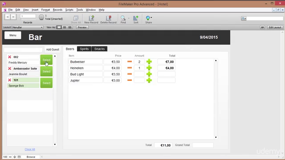285x160 pixels.
Task: Switch to List view icon
Action: point(64,28)
